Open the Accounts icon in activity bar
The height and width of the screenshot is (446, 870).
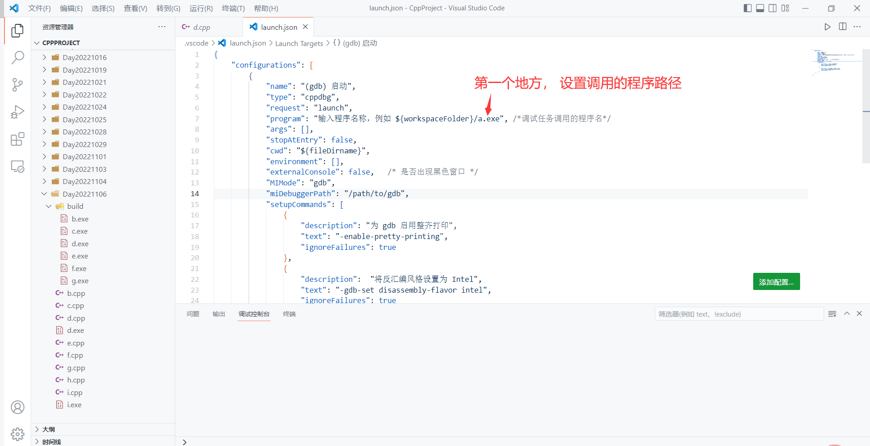18,407
